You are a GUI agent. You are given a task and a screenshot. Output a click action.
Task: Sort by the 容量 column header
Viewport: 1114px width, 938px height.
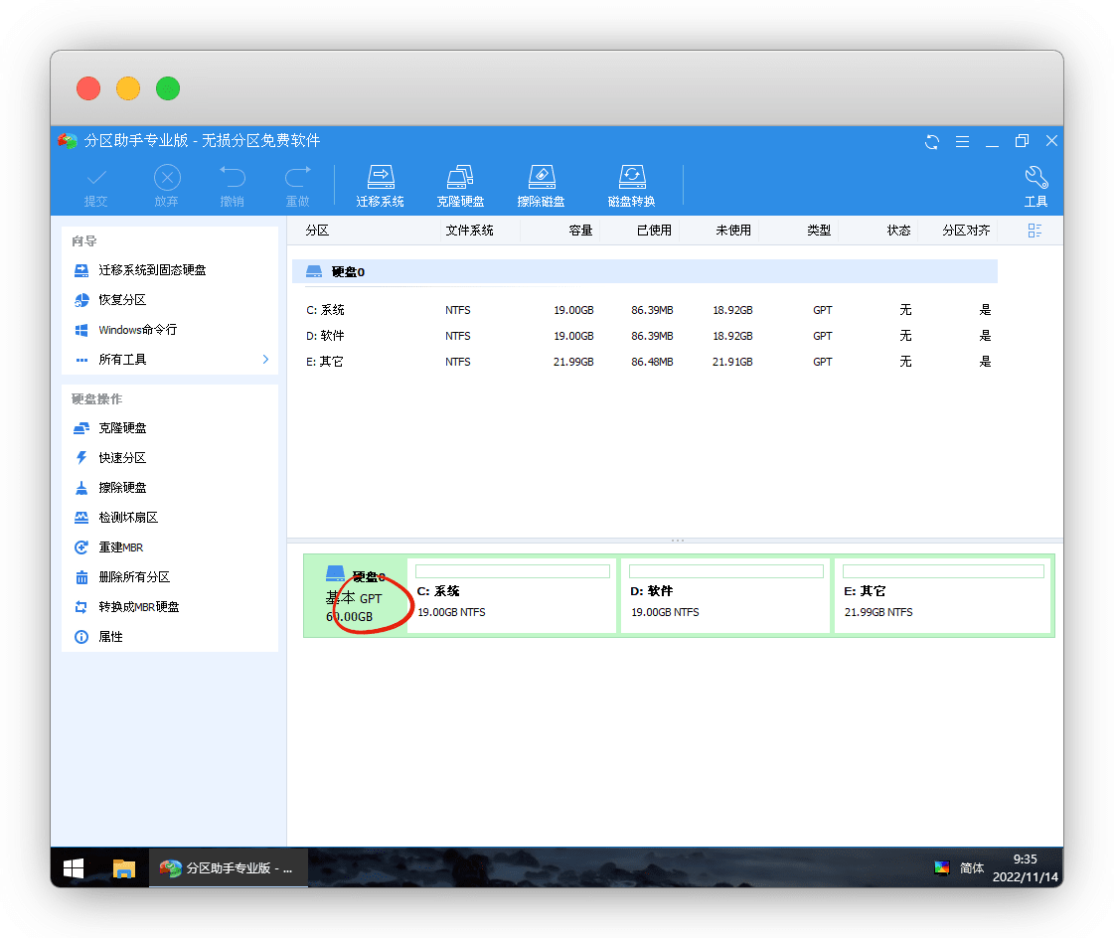click(x=580, y=231)
